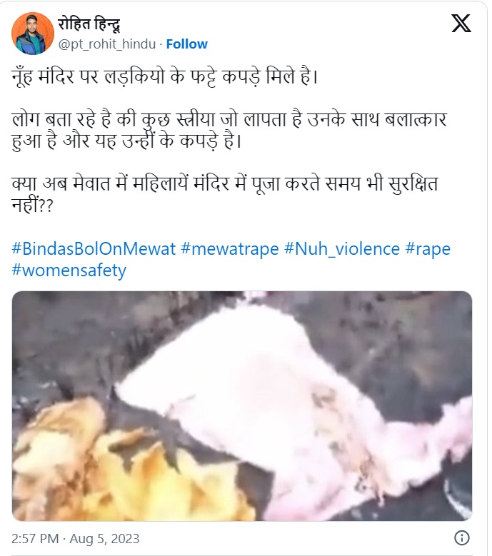
Task: Open the #Nuh_violence hashtag
Action: 342,249
